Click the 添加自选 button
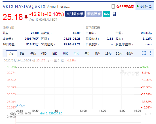This screenshot has height=124, width=156. tap(144, 6)
